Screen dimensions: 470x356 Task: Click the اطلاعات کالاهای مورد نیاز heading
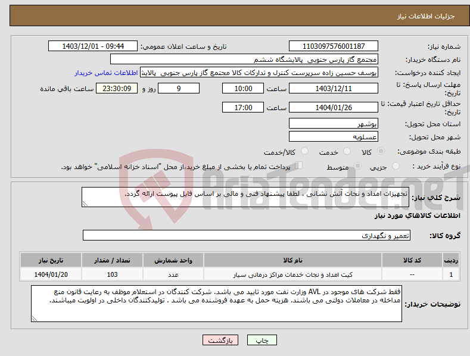click(x=417, y=216)
